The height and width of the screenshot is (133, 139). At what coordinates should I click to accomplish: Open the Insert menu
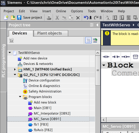point(47,11)
